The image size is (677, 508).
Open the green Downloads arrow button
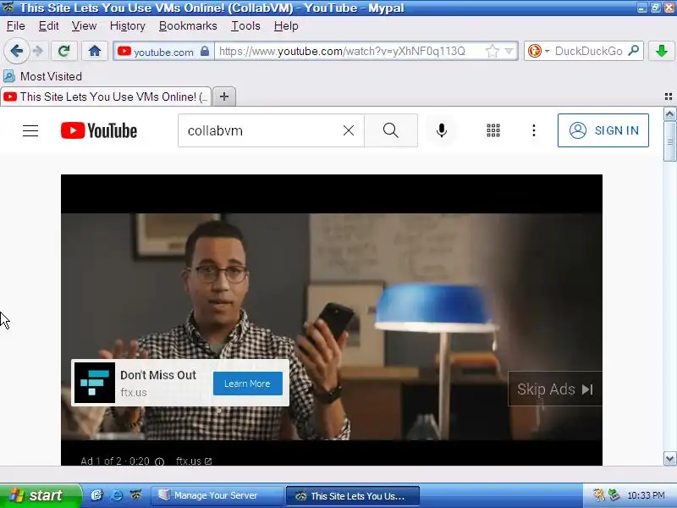(661, 51)
